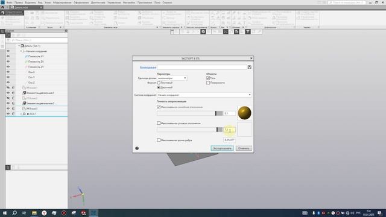Collapse the Деталь root tree node
The width and height of the screenshot is (386, 217).
[19, 46]
